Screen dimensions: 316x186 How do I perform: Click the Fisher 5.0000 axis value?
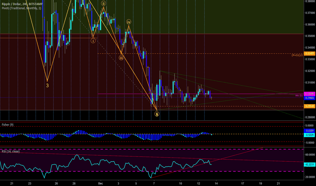coord(310,125)
